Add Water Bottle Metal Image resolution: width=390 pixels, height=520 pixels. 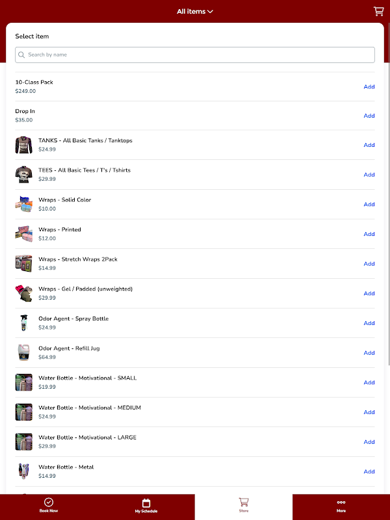[369, 471]
